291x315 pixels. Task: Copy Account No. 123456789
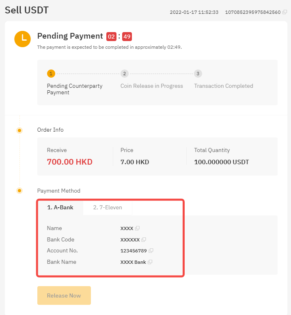tap(151, 250)
